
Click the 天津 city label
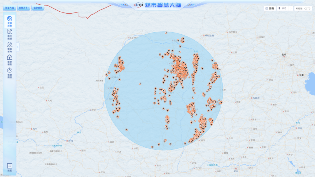pyautogui.click(x=301, y=75)
